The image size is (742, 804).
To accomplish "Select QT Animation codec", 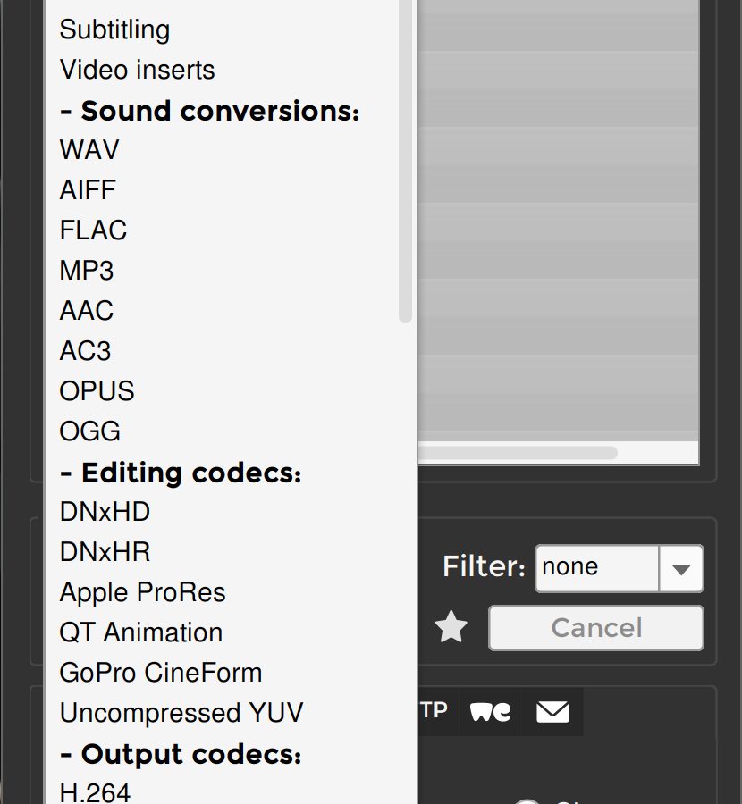I will coord(140,632).
